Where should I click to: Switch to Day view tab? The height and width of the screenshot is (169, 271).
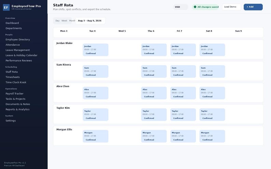tap(57, 21)
